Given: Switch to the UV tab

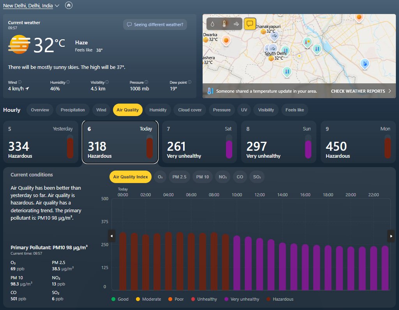Looking at the screenshot, I should tap(244, 110).
